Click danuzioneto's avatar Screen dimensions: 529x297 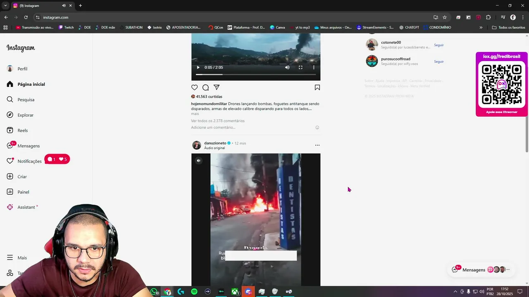(x=197, y=145)
